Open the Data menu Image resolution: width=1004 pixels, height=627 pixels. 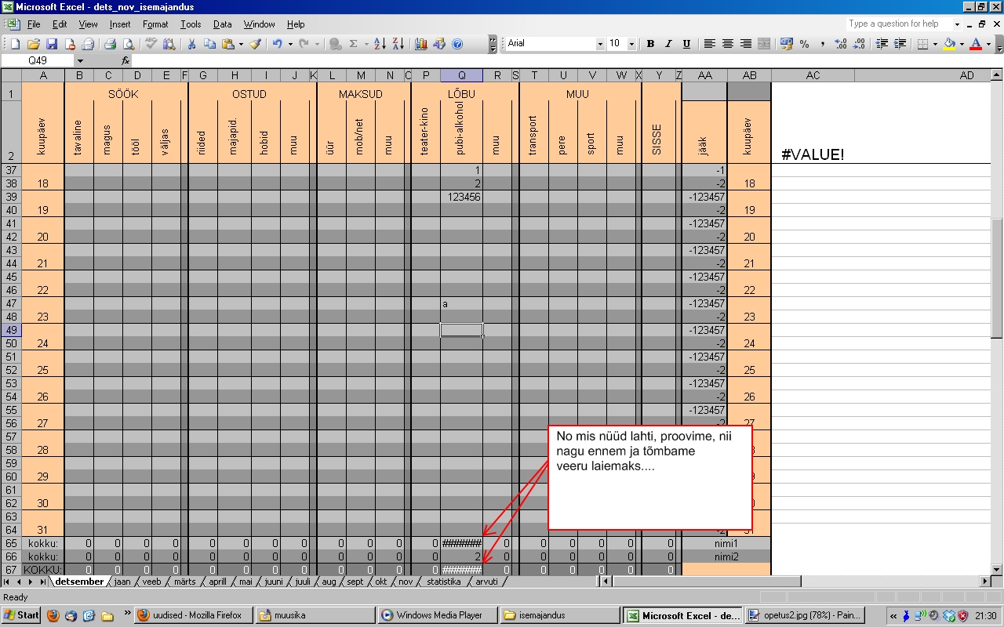[x=222, y=24]
